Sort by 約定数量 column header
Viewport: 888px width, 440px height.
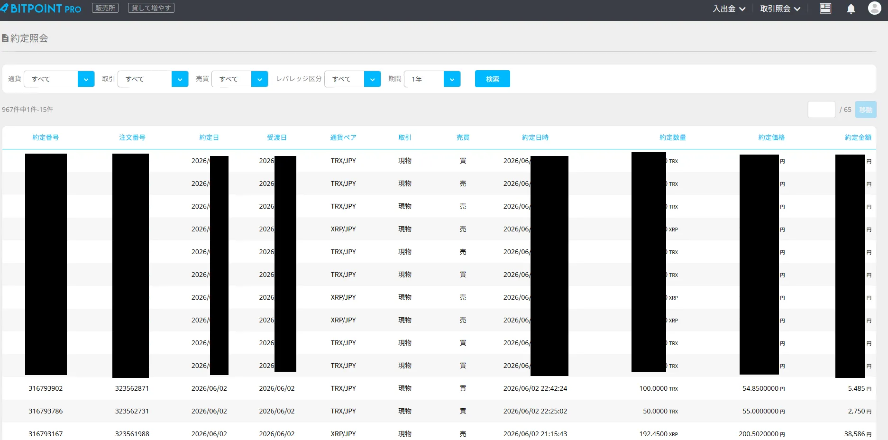point(673,137)
